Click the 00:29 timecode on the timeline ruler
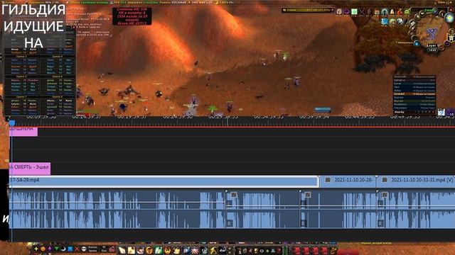Image resolution: width=455 pixels, height=255 pixels. pos(223,117)
